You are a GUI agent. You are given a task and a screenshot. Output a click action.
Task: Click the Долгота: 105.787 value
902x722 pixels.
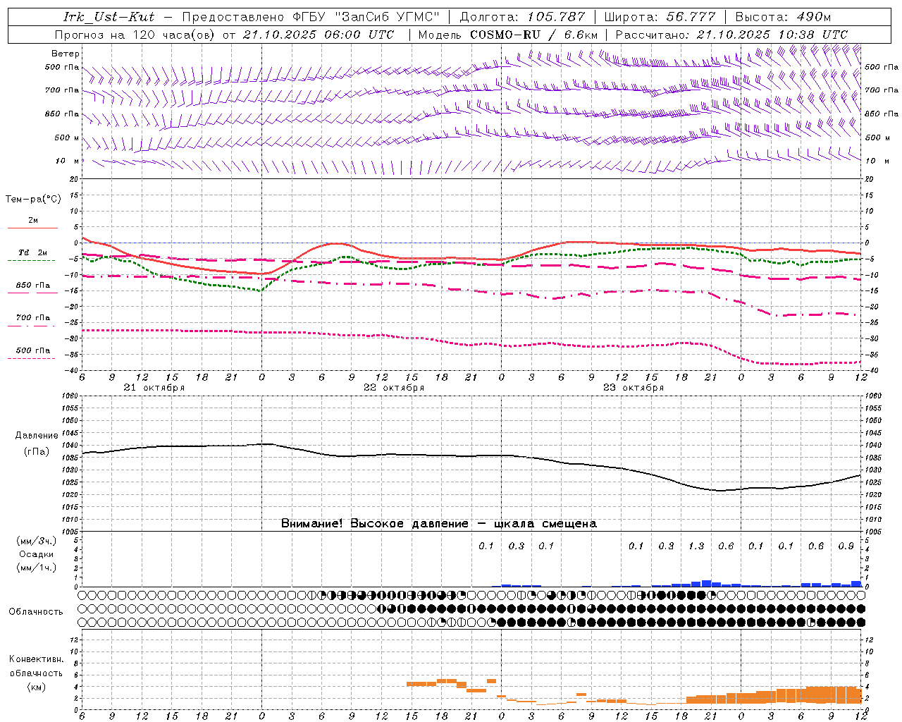tap(522, 17)
